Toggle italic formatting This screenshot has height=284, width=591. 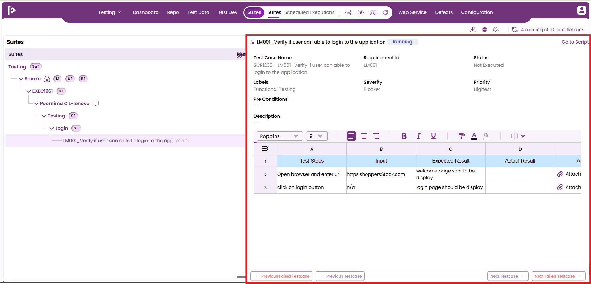coord(418,136)
